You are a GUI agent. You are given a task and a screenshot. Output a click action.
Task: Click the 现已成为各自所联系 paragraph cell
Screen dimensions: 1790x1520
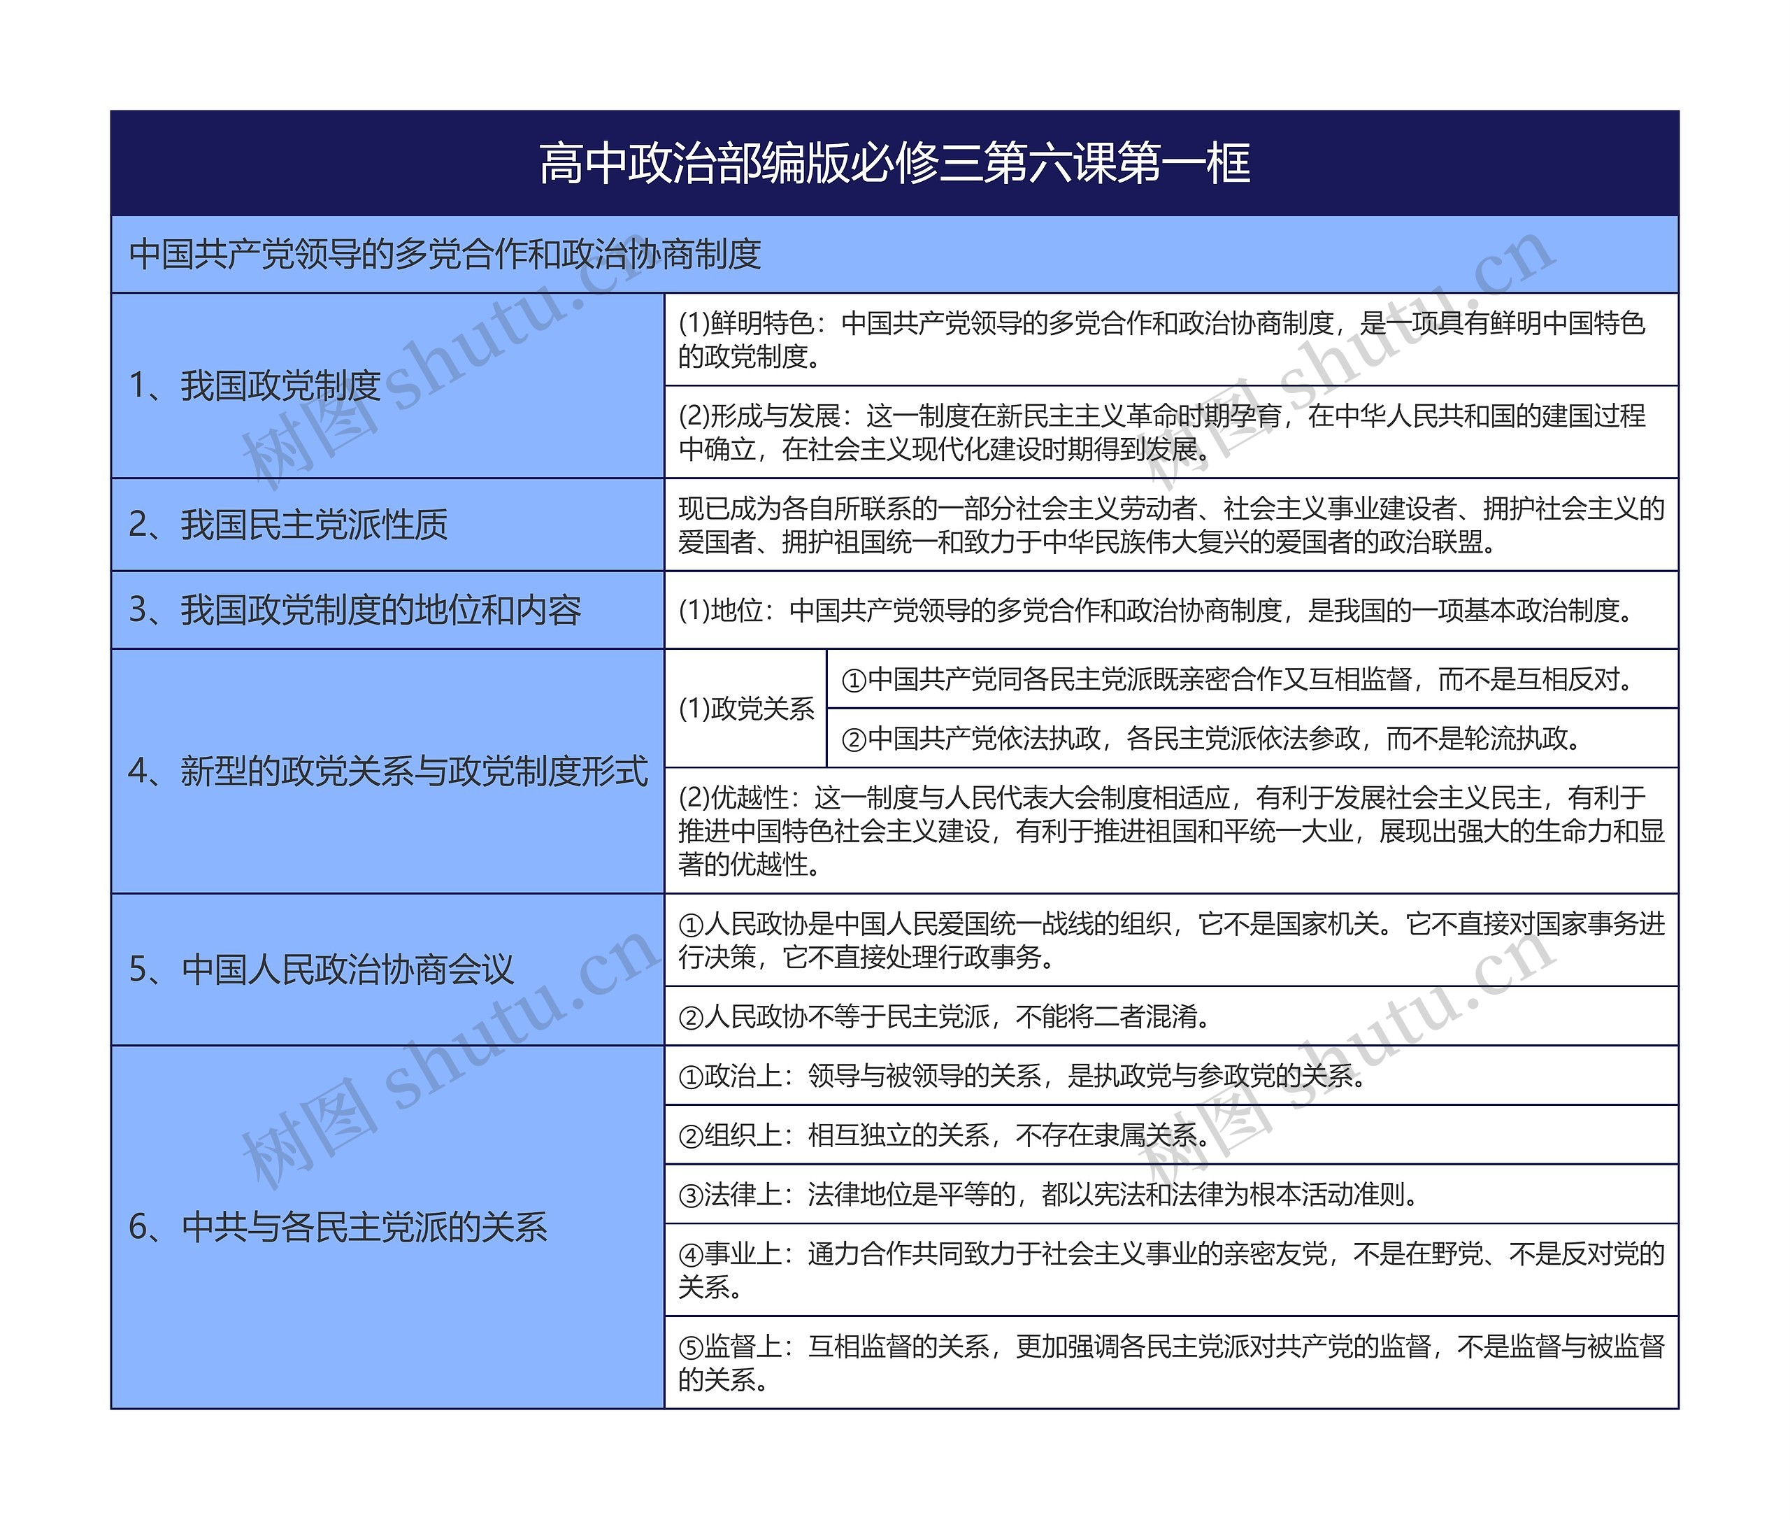click(1171, 524)
